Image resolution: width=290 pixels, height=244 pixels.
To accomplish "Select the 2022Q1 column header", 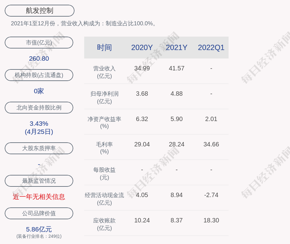I will [211, 48].
